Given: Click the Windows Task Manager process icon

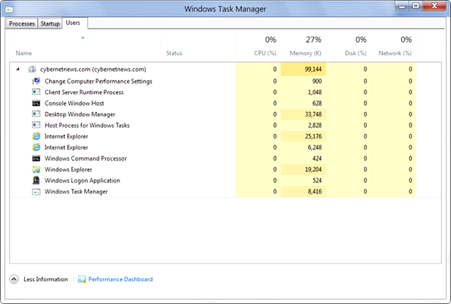Looking at the screenshot, I should click(36, 192).
